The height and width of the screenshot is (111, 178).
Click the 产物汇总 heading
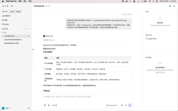pos(46,91)
